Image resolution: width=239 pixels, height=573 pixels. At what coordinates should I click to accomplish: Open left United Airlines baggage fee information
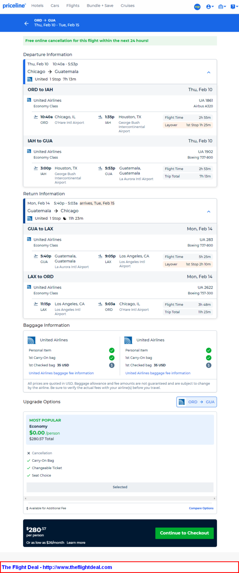coord(61,373)
